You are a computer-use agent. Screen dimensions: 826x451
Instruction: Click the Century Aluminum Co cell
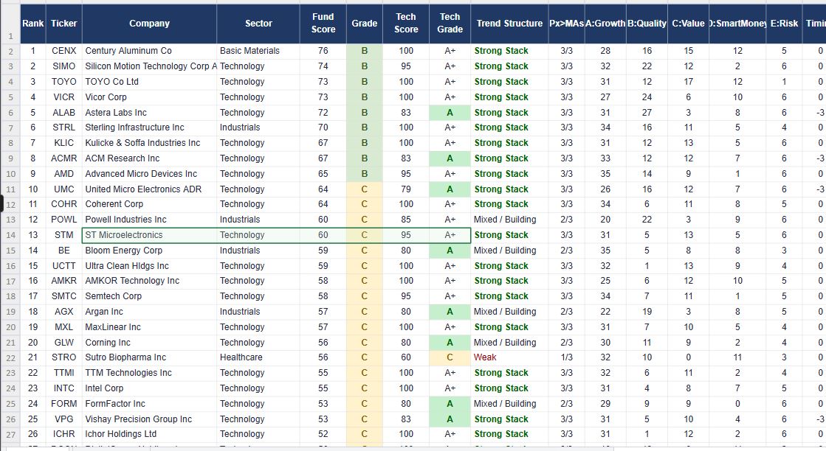[149, 51]
